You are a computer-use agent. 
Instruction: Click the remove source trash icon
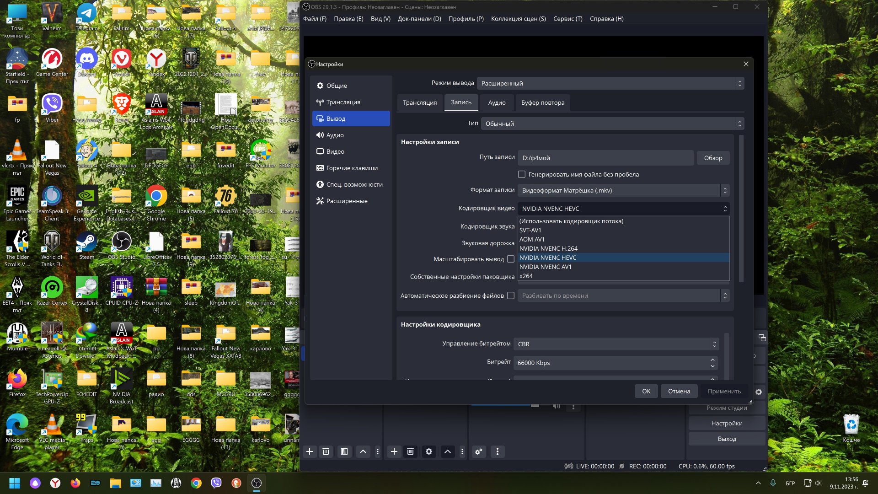[410, 451]
